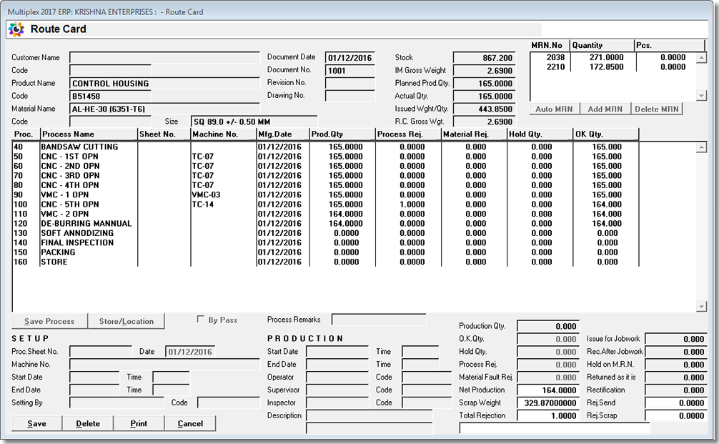
Task: Select the SOFT ANNODIZING process row
Action: [77, 233]
